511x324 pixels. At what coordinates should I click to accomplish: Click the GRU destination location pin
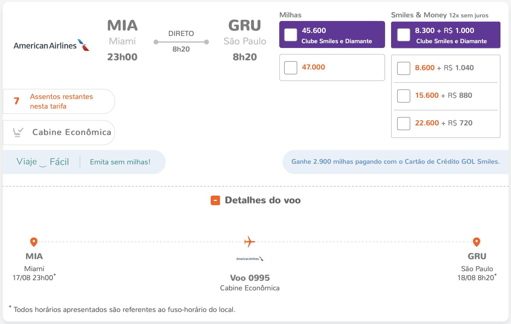click(476, 242)
